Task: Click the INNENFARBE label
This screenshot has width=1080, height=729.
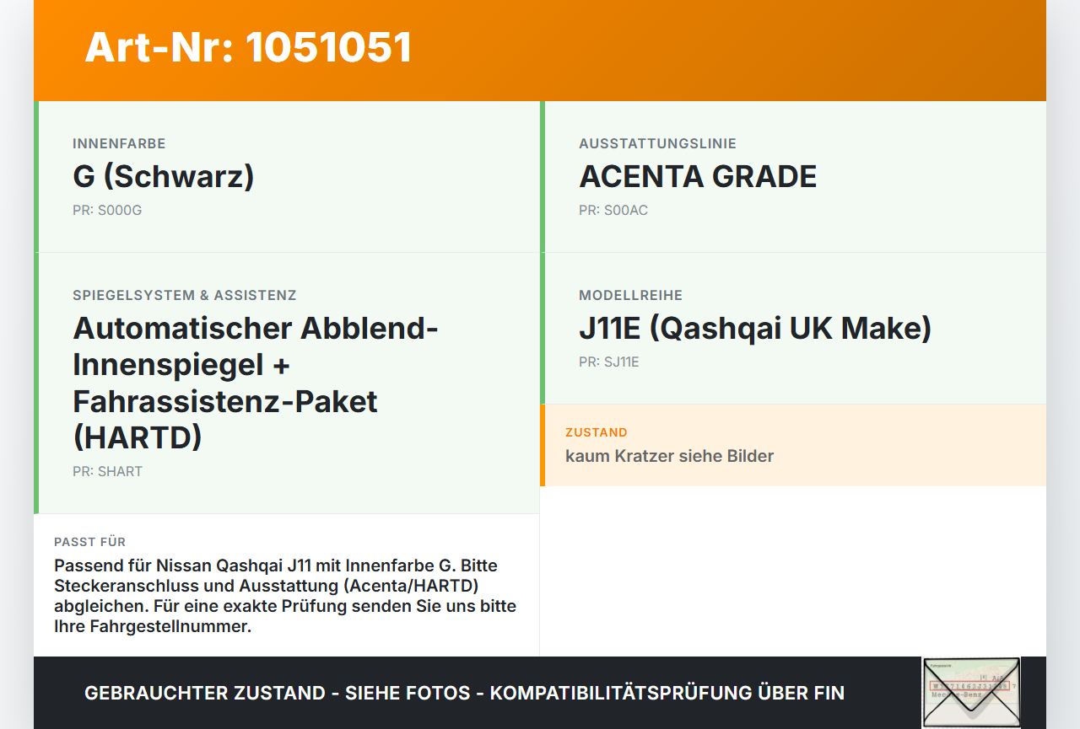Action: (x=119, y=143)
